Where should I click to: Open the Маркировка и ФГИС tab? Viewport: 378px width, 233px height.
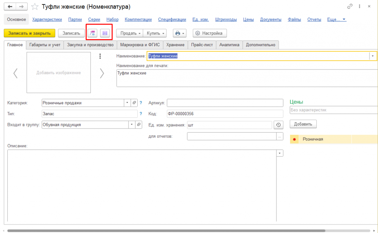[x=140, y=45]
